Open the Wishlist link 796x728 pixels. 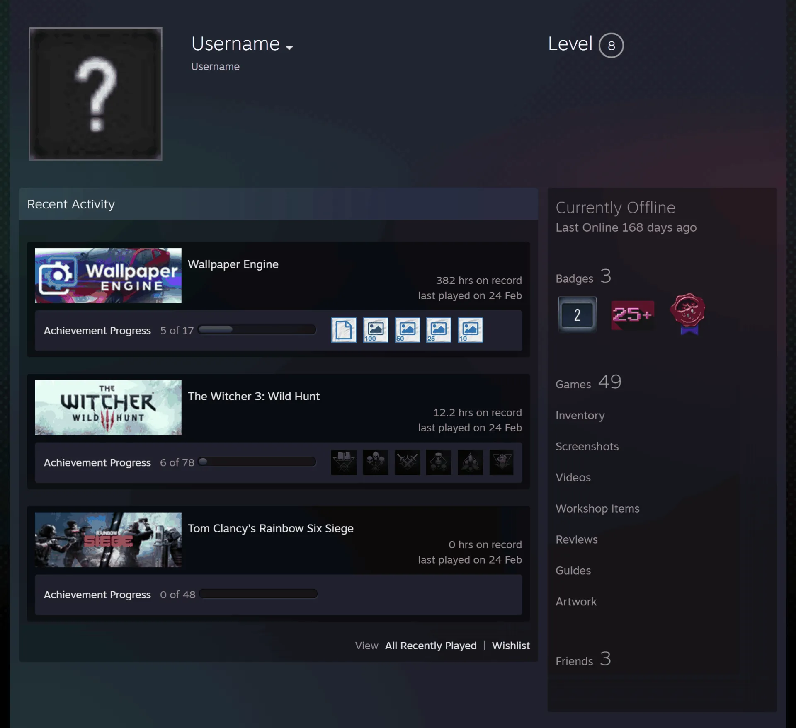pyautogui.click(x=511, y=646)
